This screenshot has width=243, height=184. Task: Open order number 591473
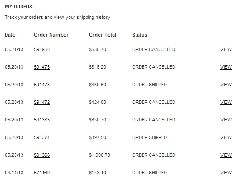pyautogui.click(x=42, y=85)
